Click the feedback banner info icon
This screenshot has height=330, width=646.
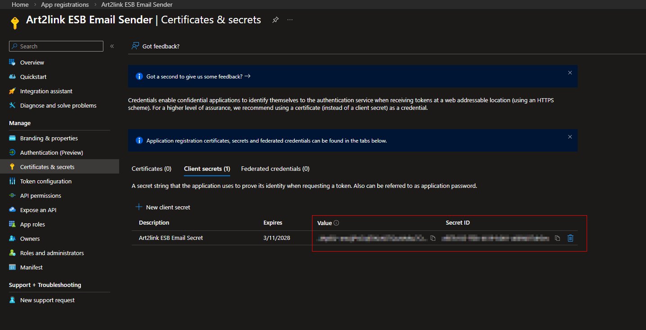click(139, 77)
